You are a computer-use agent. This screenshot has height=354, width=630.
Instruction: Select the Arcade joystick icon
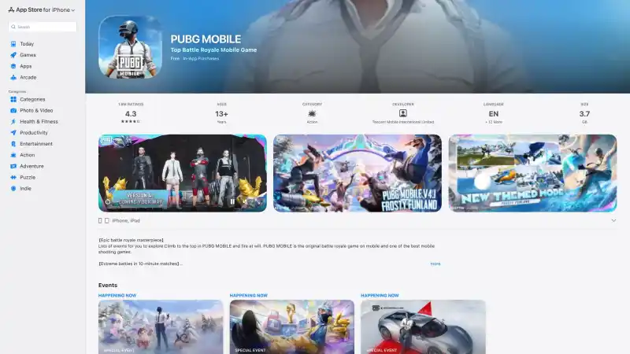[x=13, y=77]
